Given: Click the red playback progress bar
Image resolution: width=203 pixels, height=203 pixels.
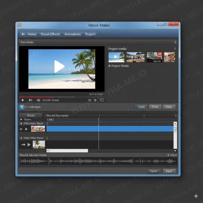Looking at the screenshot, I should [x=36, y=97].
